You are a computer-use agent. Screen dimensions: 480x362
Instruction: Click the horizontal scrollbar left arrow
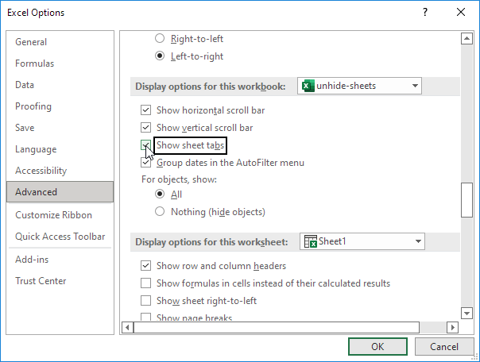pos(126,326)
